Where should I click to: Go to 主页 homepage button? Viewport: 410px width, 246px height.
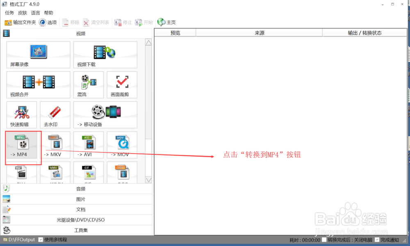(x=166, y=23)
